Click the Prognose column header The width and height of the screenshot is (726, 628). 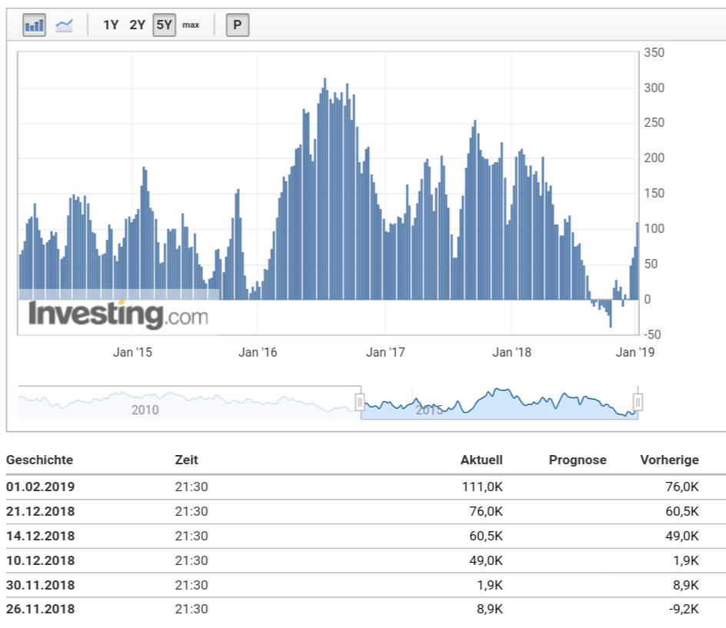(578, 460)
